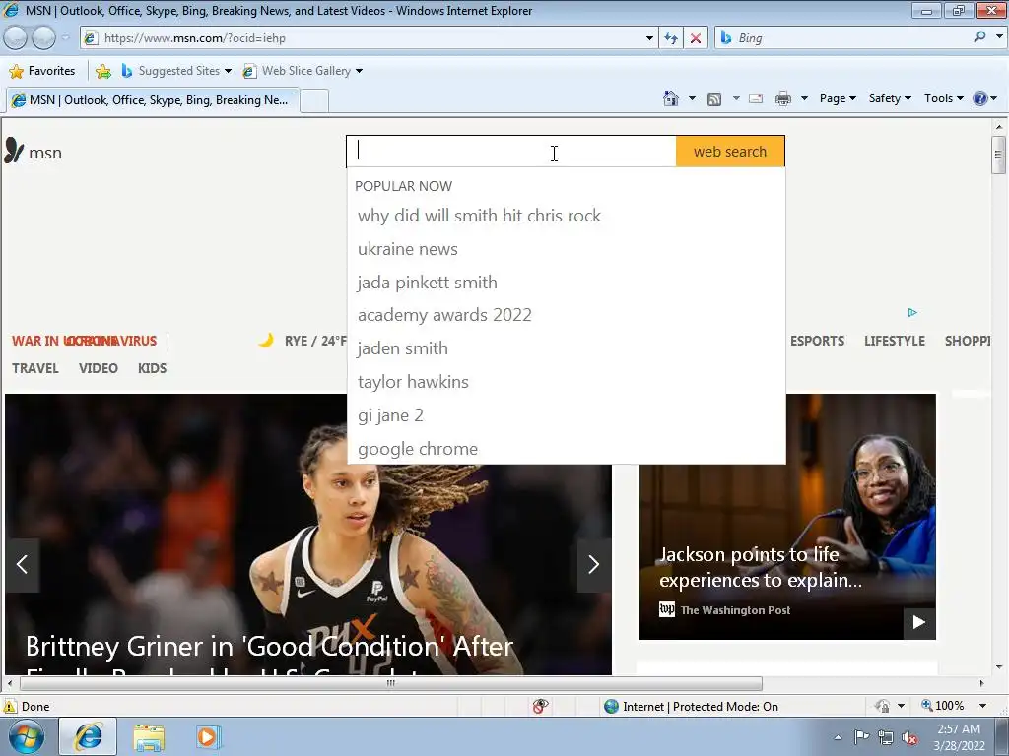Click the Refresh page icon
The height and width of the screenshot is (756, 1009).
tap(670, 38)
